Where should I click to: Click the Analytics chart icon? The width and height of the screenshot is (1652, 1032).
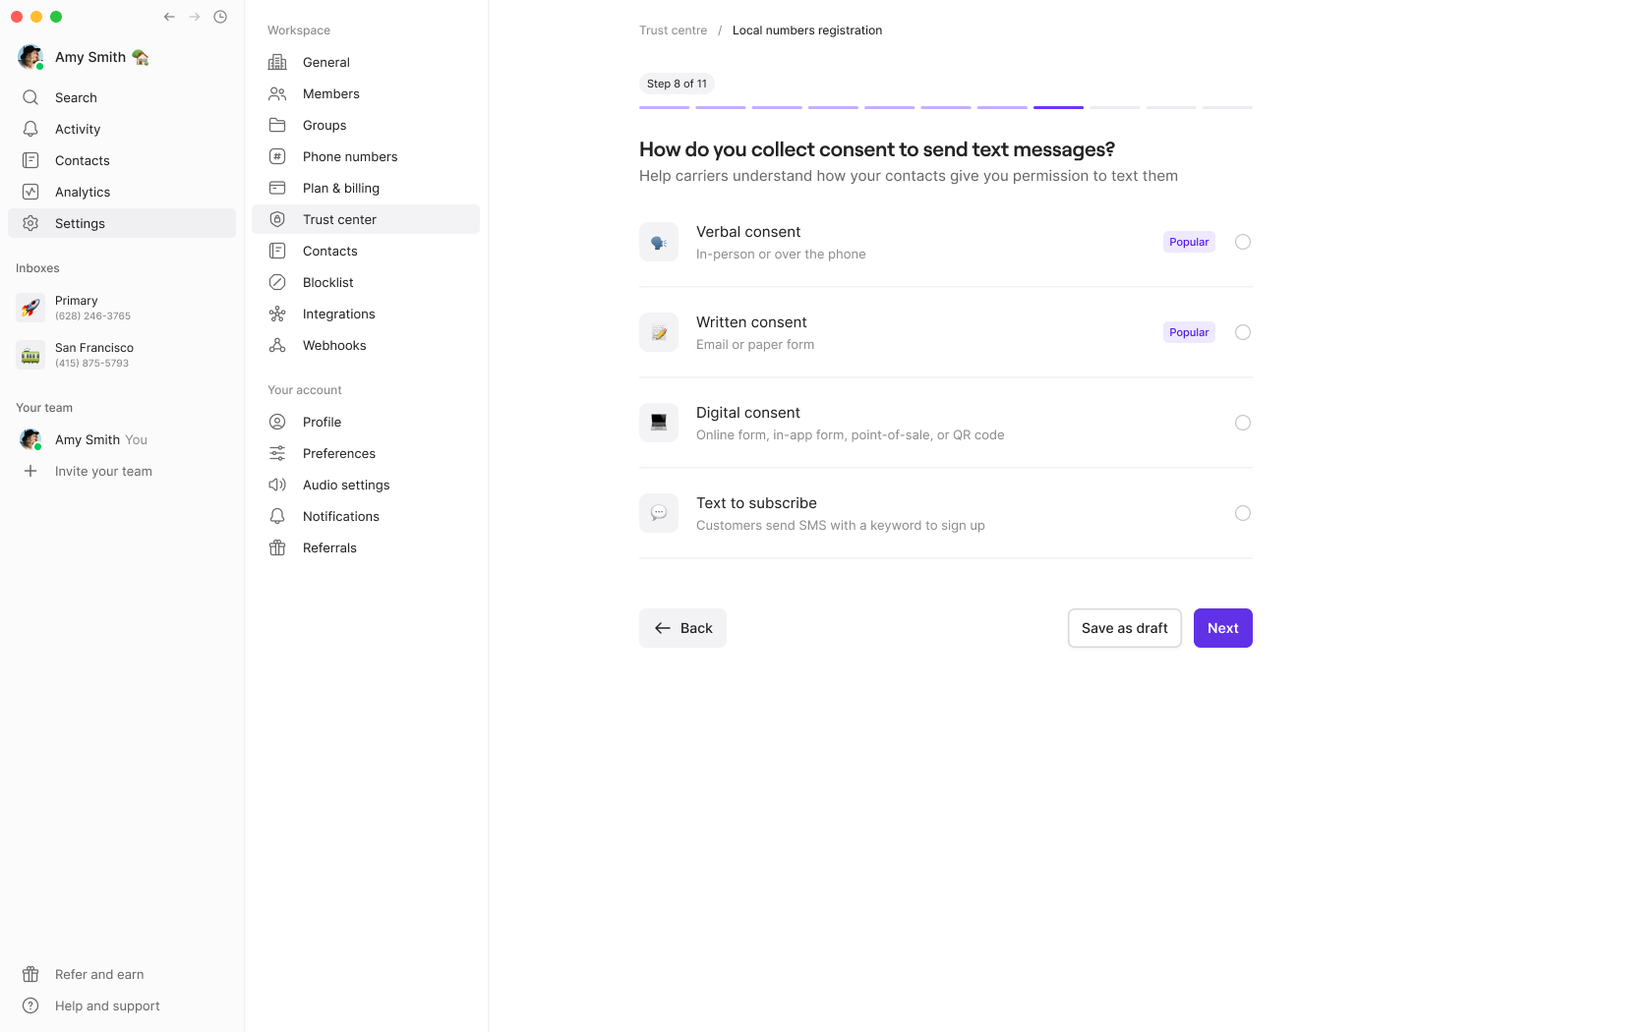pyautogui.click(x=30, y=192)
